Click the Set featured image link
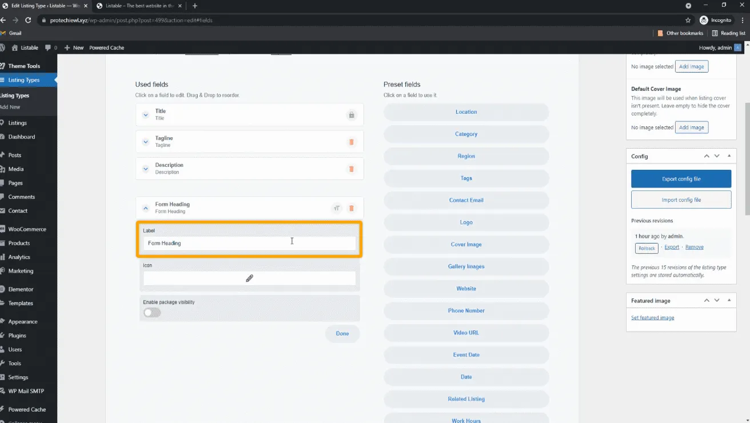Viewport: 750px width, 423px height. 652,318
